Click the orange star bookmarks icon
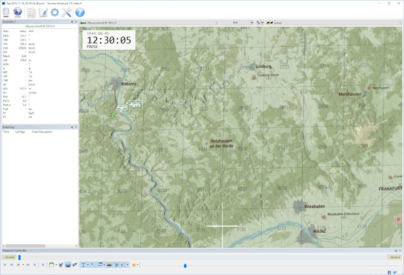The width and height of the screenshot is (404, 275). [x=134, y=265]
